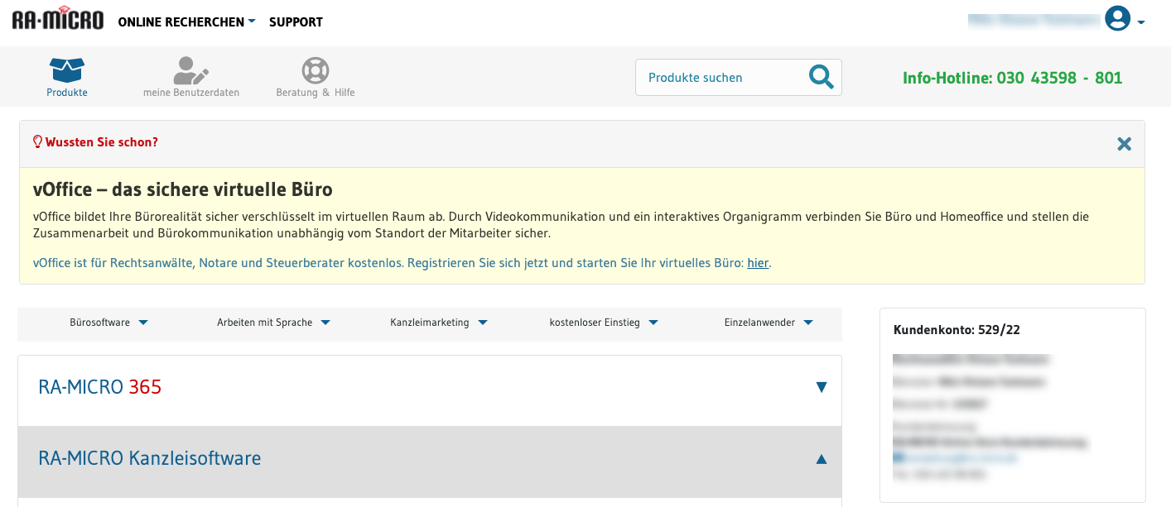Open the ONLINE RECHERCHEN menu

point(186,22)
